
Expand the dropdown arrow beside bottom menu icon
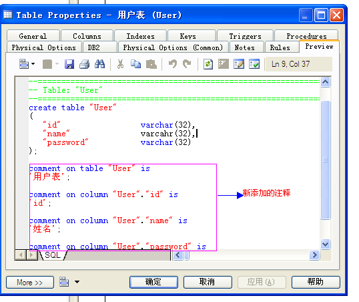tap(77, 282)
